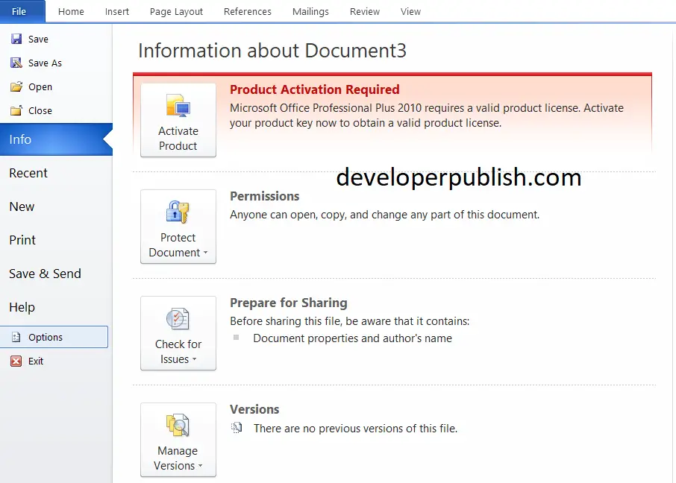Switch to the Insert ribbon tab
Viewport: 676px width, 483px height.
point(117,12)
